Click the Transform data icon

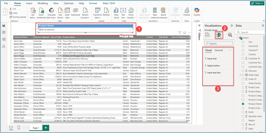[x=98, y=13]
